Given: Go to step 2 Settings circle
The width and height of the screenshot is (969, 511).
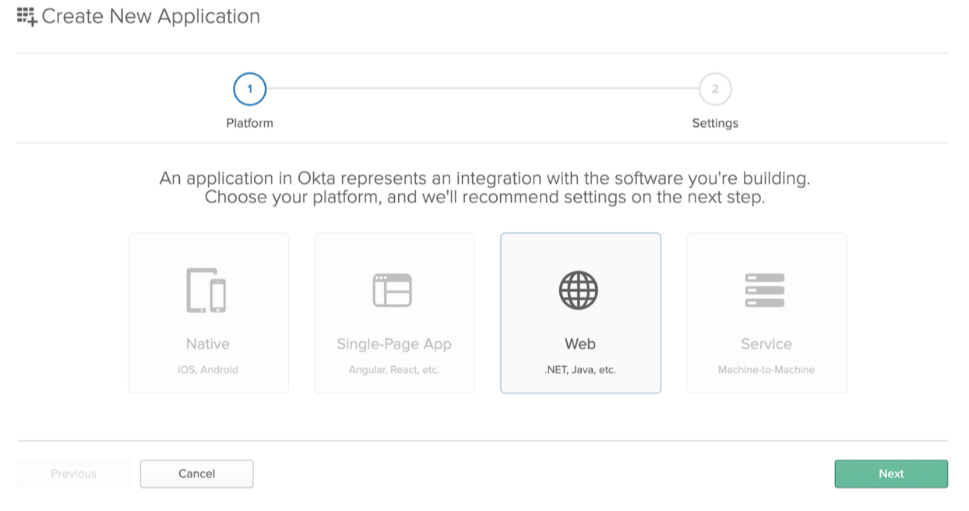Looking at the screenshot, I should [715, 89].
